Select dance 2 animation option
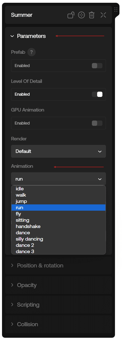 tap(58, 245)
